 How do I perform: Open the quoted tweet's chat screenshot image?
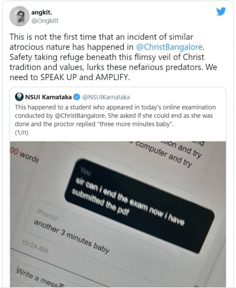[118, 214]
